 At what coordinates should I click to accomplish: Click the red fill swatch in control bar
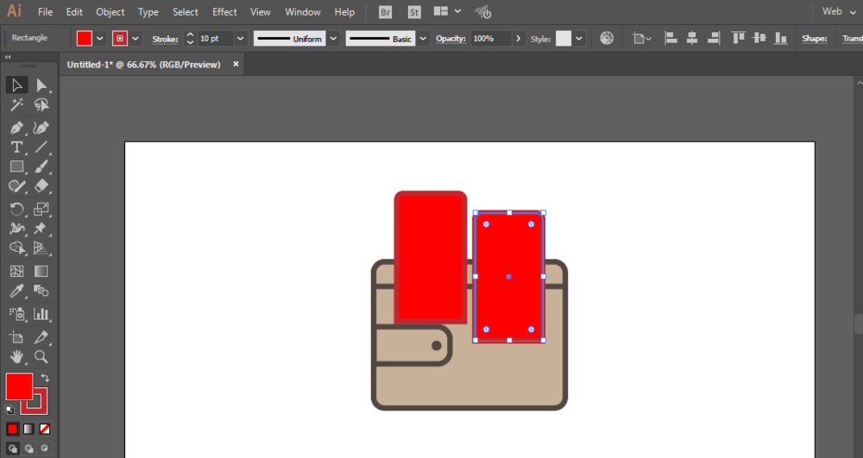(x=84, y=39)
